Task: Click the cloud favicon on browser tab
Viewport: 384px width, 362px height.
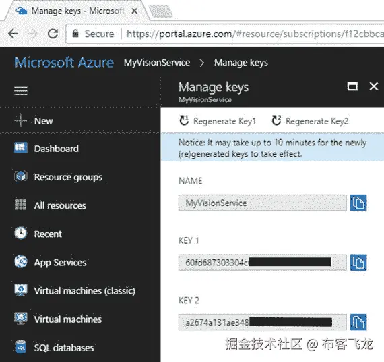Action: click(x=21, y=11)
